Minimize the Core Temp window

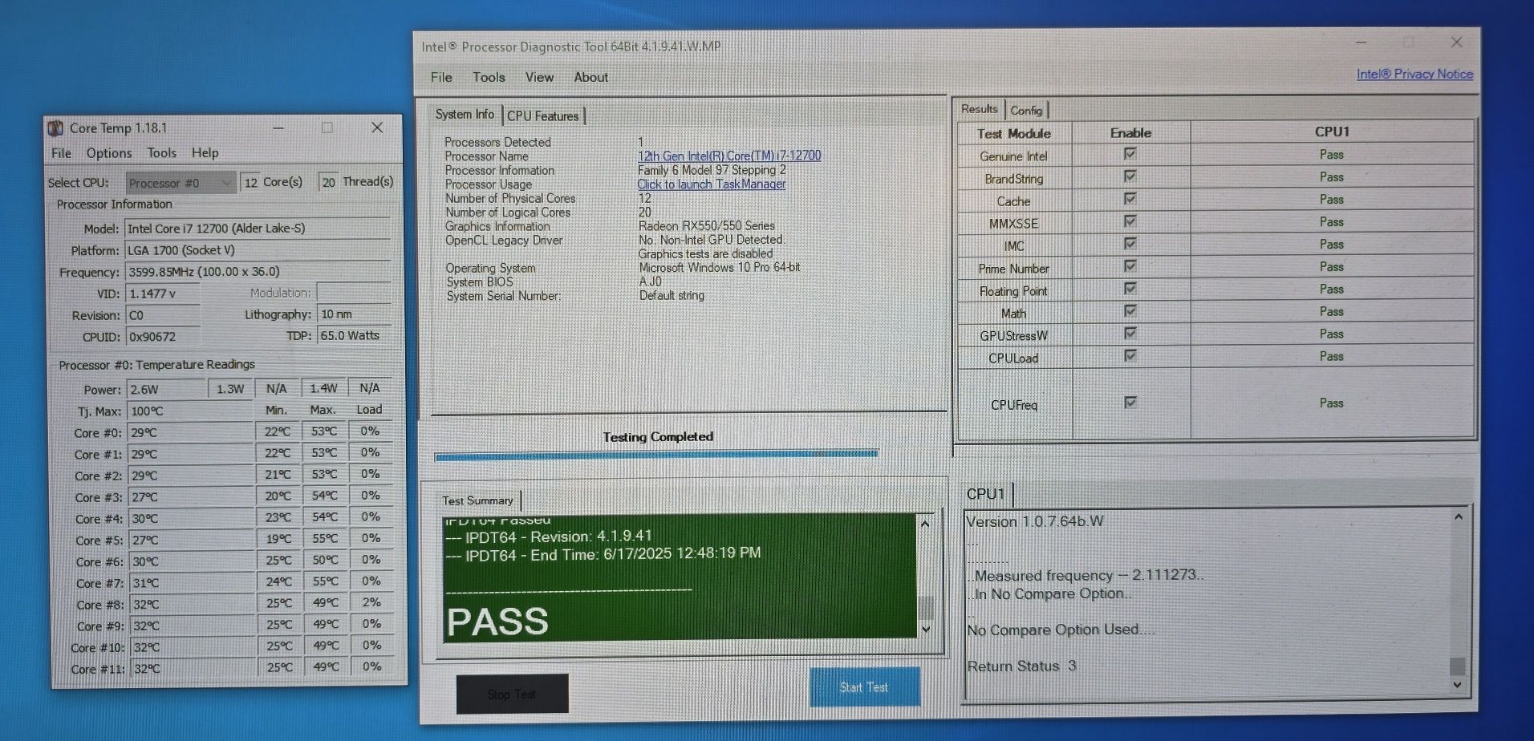(278, 128)
